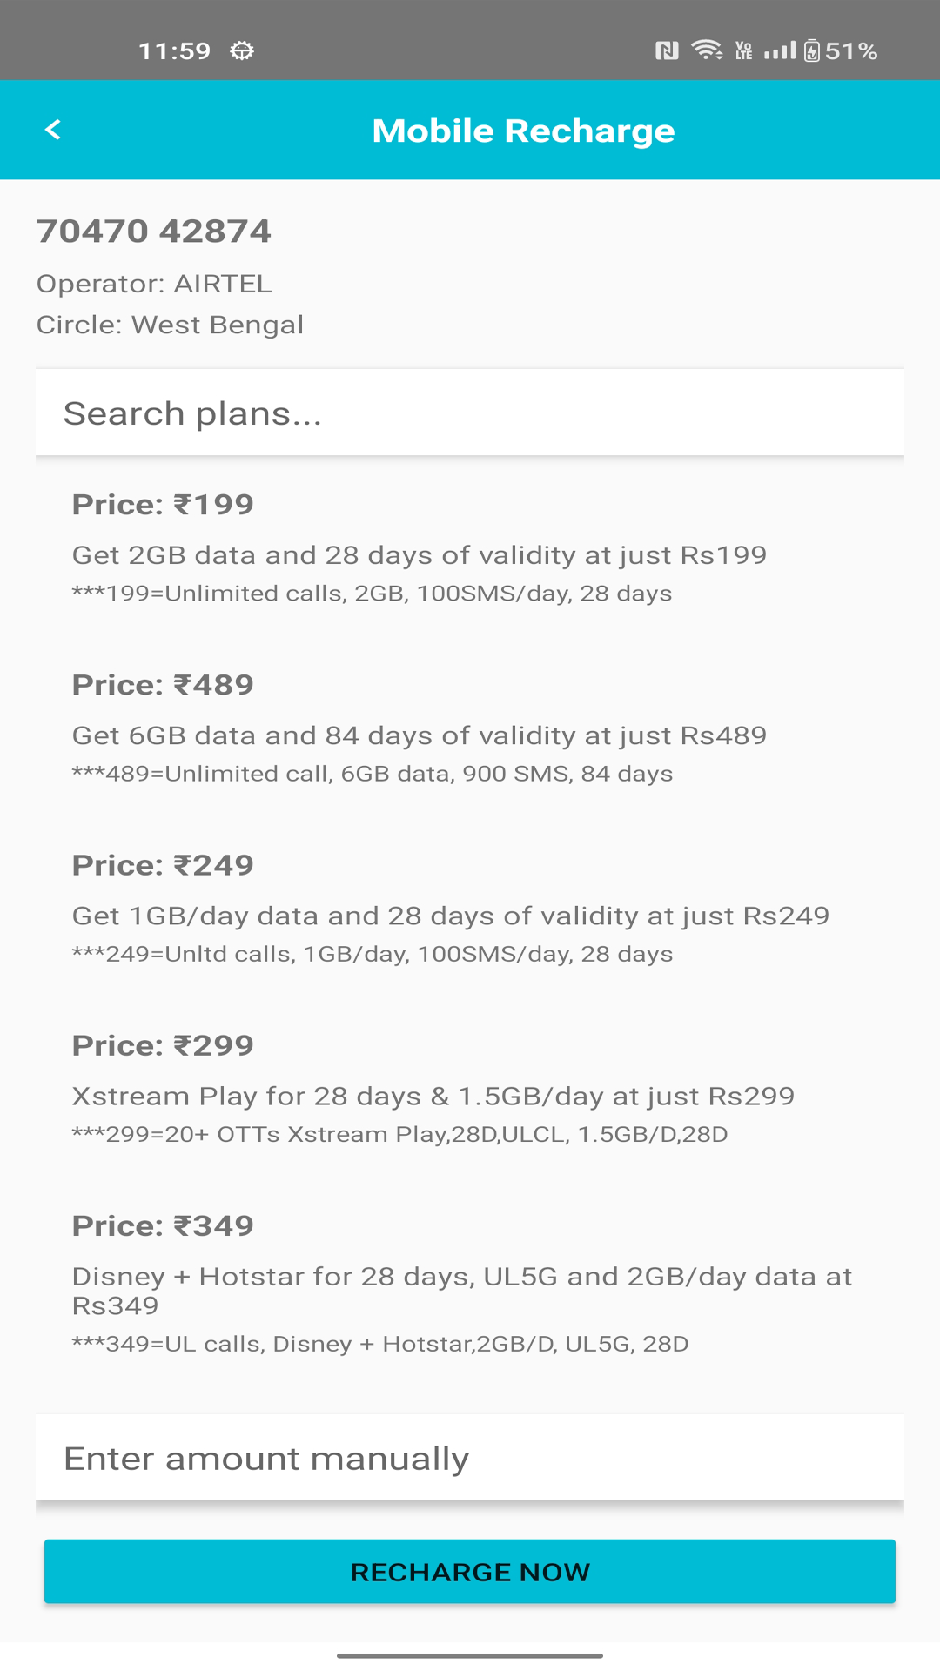Tap the back arrow icon

(x=53, y=130)
